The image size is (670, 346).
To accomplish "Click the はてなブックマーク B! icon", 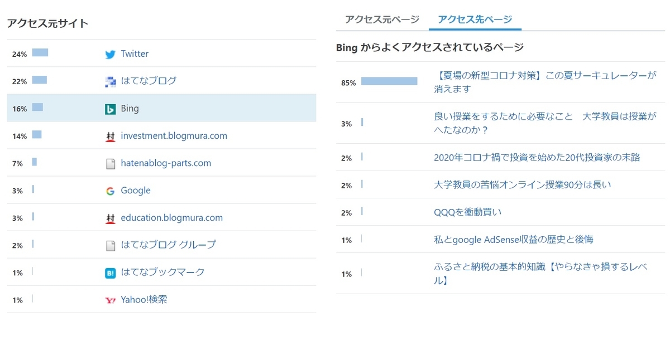I will point(110,272).
